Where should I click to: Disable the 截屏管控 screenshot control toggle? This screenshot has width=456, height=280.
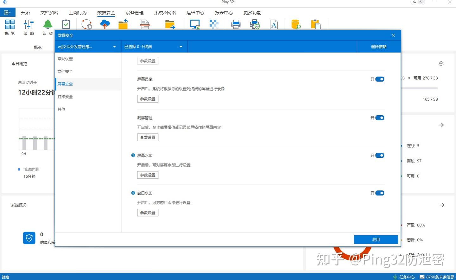[x=380, y=118]
